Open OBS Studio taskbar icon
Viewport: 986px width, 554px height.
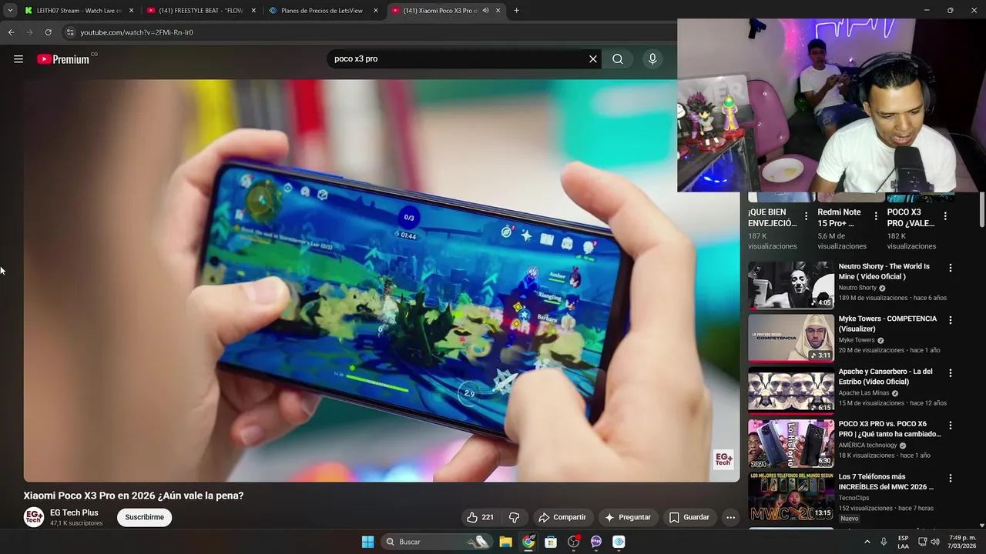click(573, 542)
